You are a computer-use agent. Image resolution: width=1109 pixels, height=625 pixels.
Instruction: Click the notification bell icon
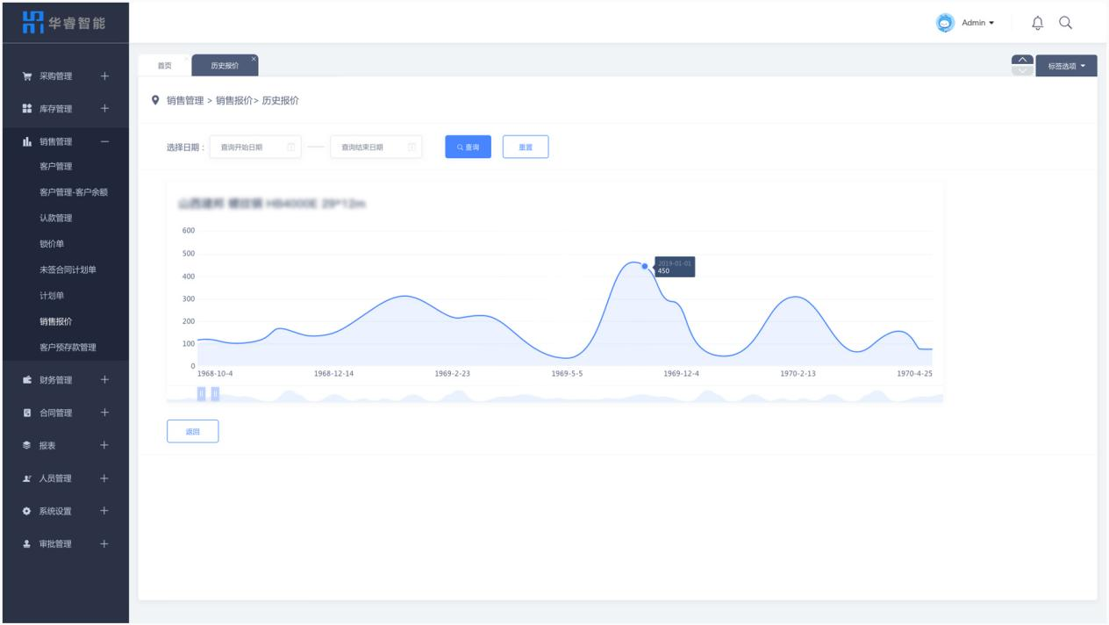1038,23
